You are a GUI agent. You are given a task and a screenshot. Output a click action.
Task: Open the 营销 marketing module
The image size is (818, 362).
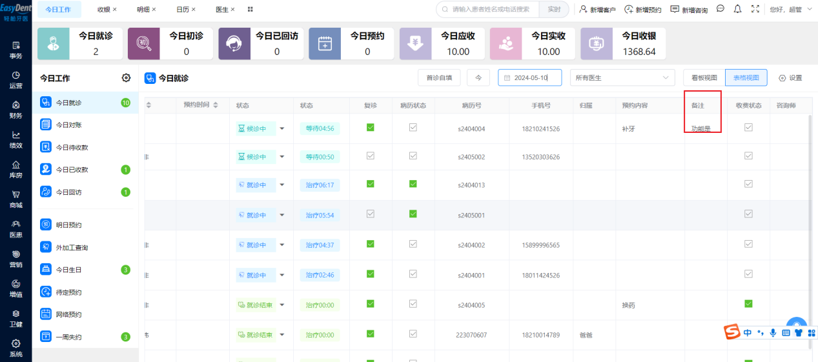[x=15, y=258]
